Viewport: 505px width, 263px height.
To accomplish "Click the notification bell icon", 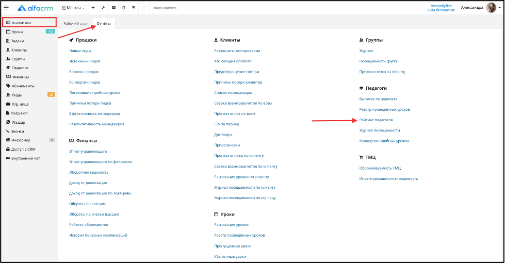I will 144,8.
